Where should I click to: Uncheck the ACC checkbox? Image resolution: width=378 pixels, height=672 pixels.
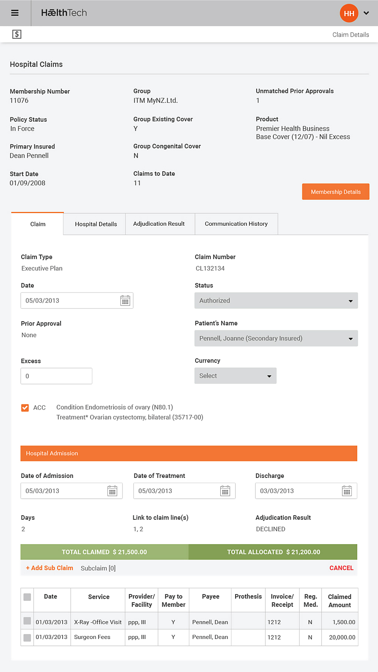coord(25,408)
